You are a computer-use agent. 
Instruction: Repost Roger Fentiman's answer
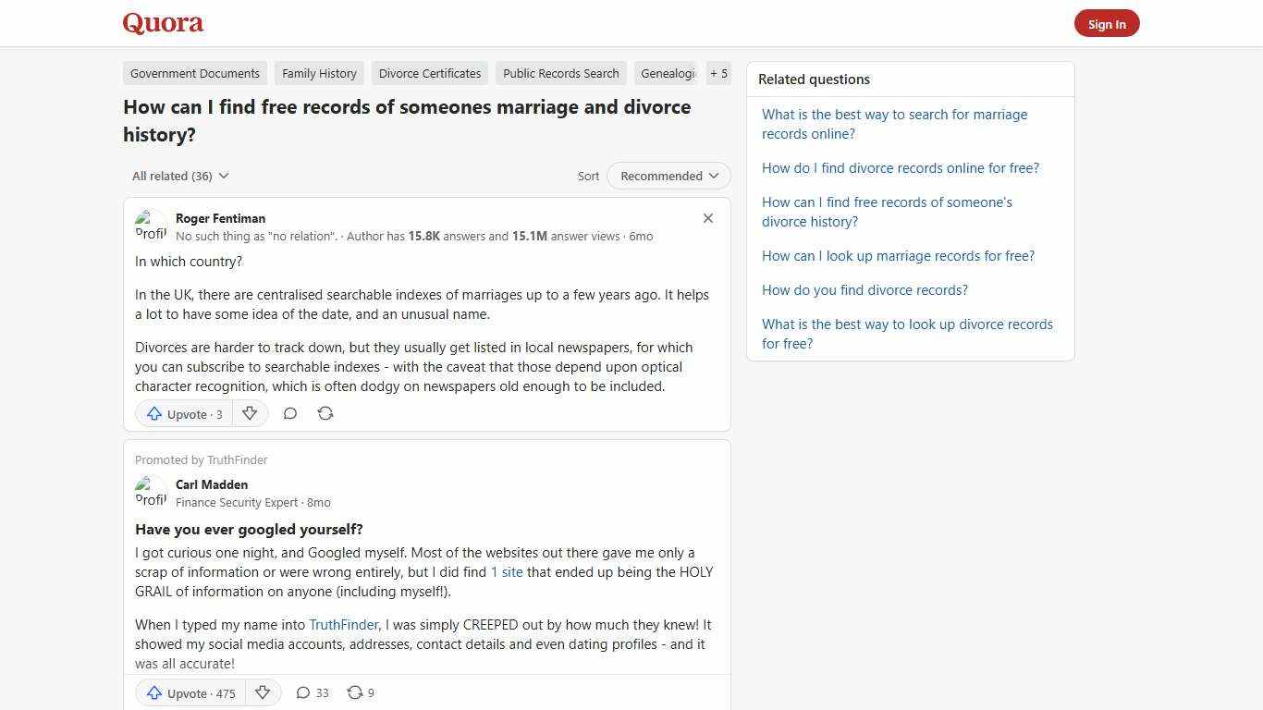coord(325,413)
